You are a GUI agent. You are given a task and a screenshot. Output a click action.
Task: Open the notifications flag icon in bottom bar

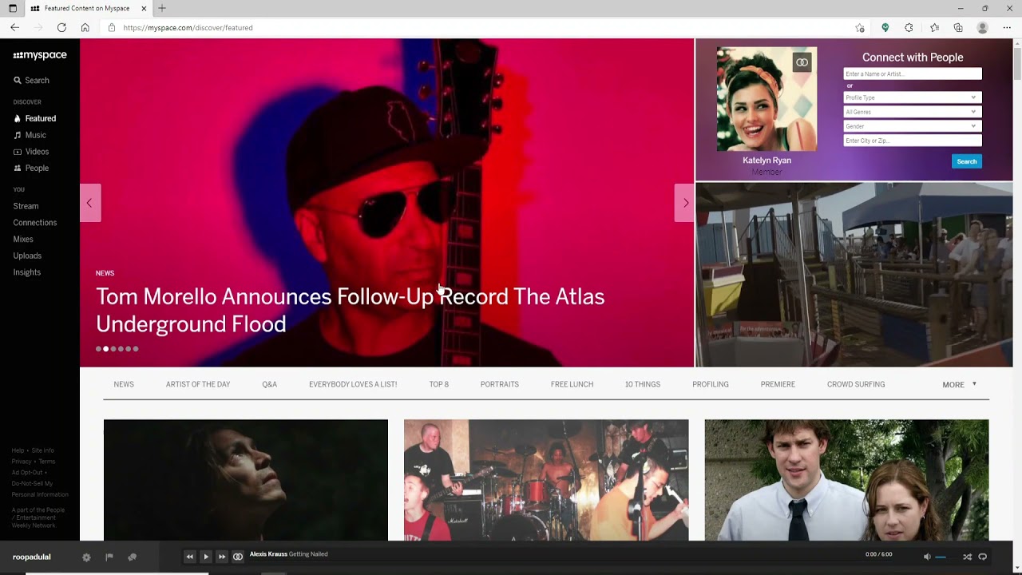click(x=109, y=557)
